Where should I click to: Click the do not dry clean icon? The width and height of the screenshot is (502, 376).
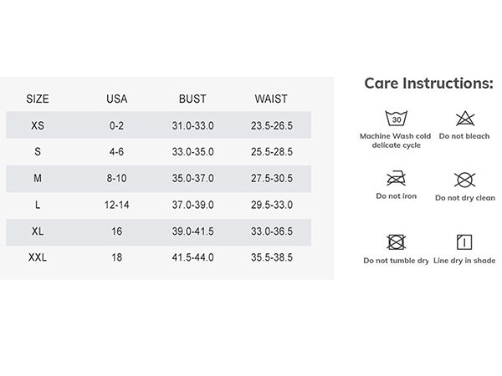[464, 180]
